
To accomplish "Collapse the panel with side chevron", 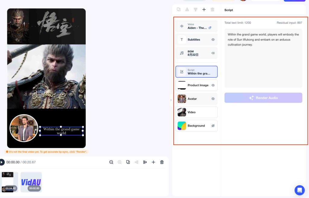I will [x=171, y=100].
